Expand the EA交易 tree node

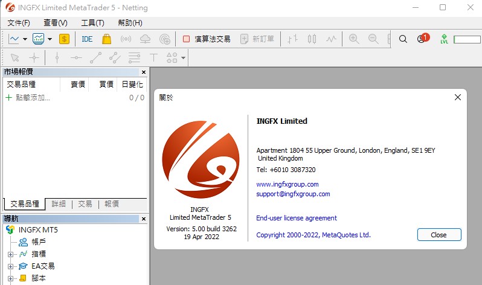[10, 266]
